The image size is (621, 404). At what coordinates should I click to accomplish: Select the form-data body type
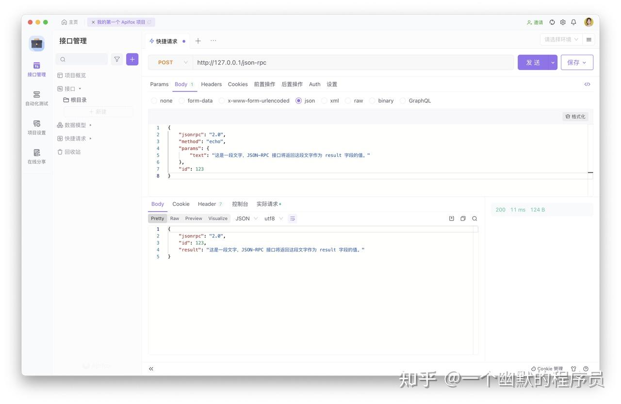click(196, 101)
